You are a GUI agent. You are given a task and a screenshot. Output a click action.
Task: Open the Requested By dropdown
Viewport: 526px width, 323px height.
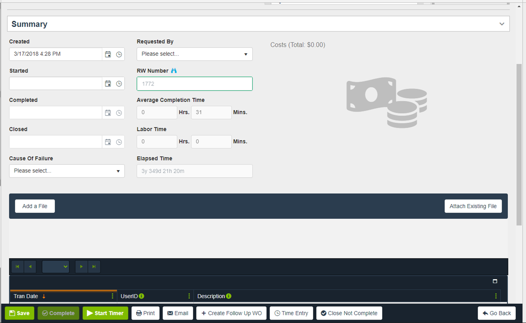pyautogui.click(x=194, y=54)
